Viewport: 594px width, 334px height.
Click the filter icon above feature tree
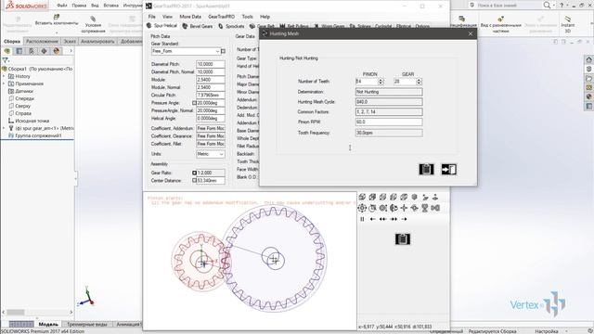pyautogui.click(x=6, y=60)
